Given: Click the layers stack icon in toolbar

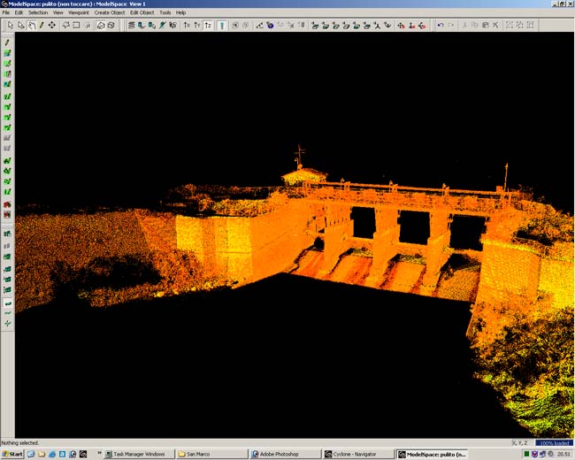Looking at the screenshot, I should pyautogui.click(x=131, y=26).
